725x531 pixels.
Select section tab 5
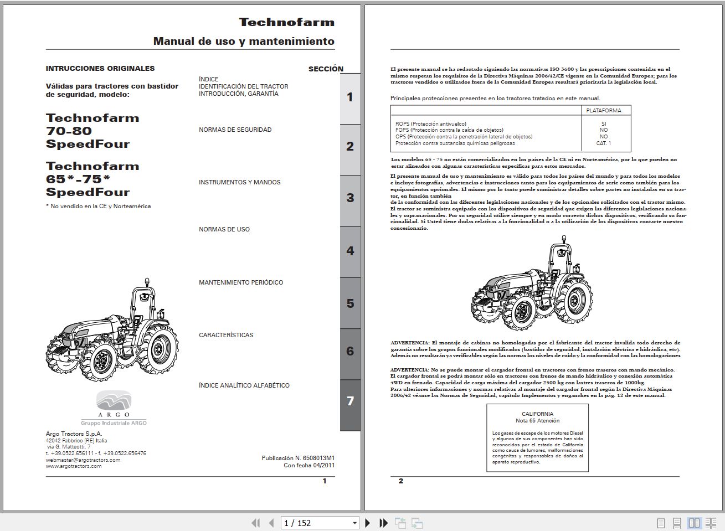pyautogui.click(x=350, y=303)
